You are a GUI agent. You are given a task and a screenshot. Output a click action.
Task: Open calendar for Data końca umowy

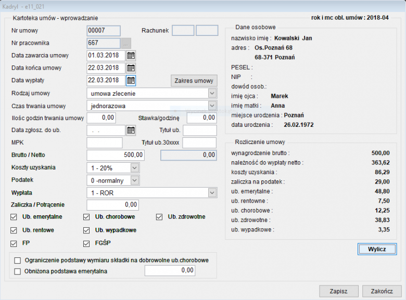coord(131,68)
